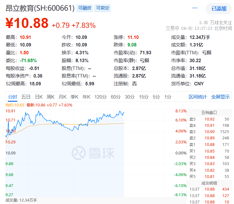Click the 每股收益 value -0.51
Image resolution: width=234 pixels, height=204 pixels.
coord(34,68)
